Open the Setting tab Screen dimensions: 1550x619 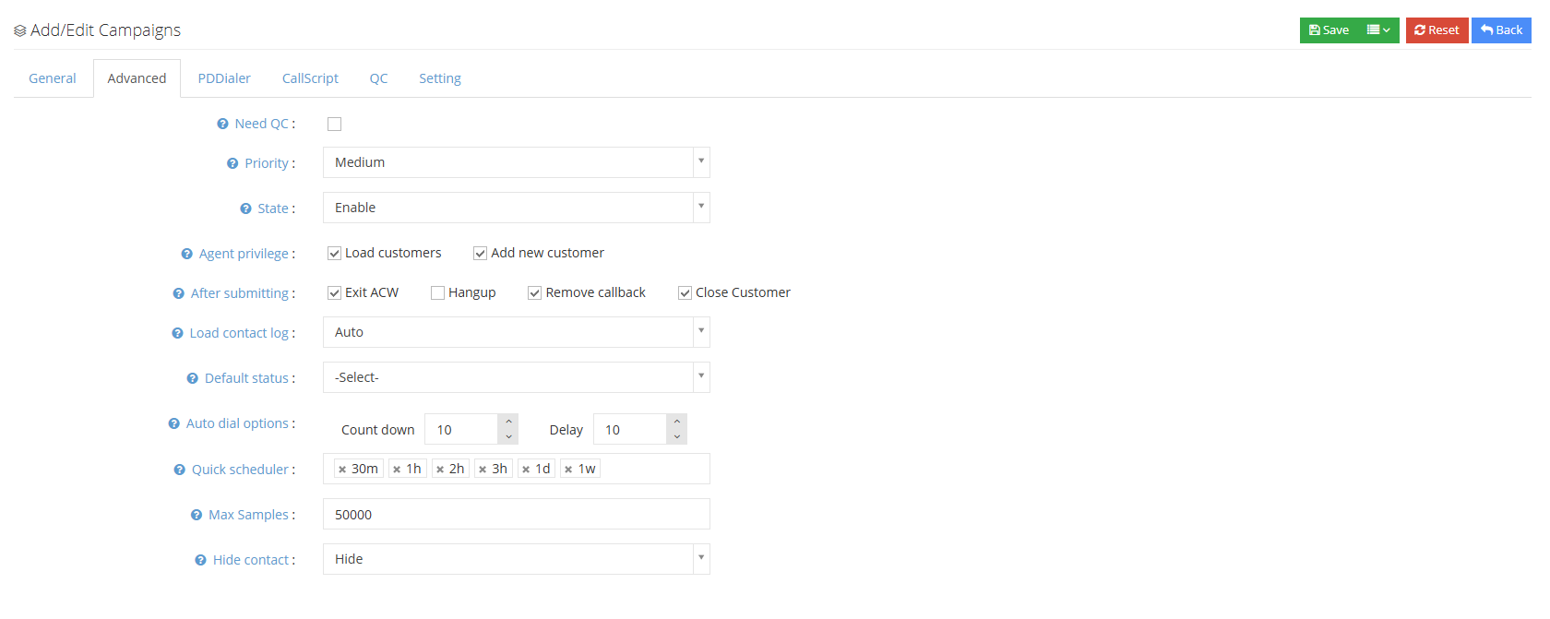pos(440,78)
